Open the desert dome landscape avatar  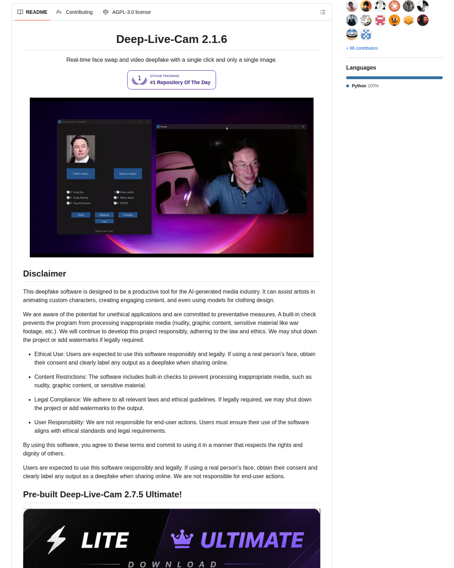(352, 34)
